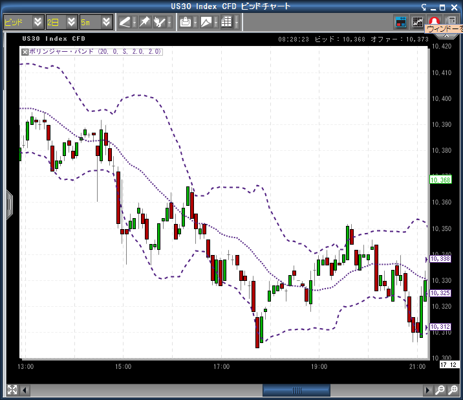Click the red alert bell icon
Viewport: 463px width, 400px height.
[435, 21]
